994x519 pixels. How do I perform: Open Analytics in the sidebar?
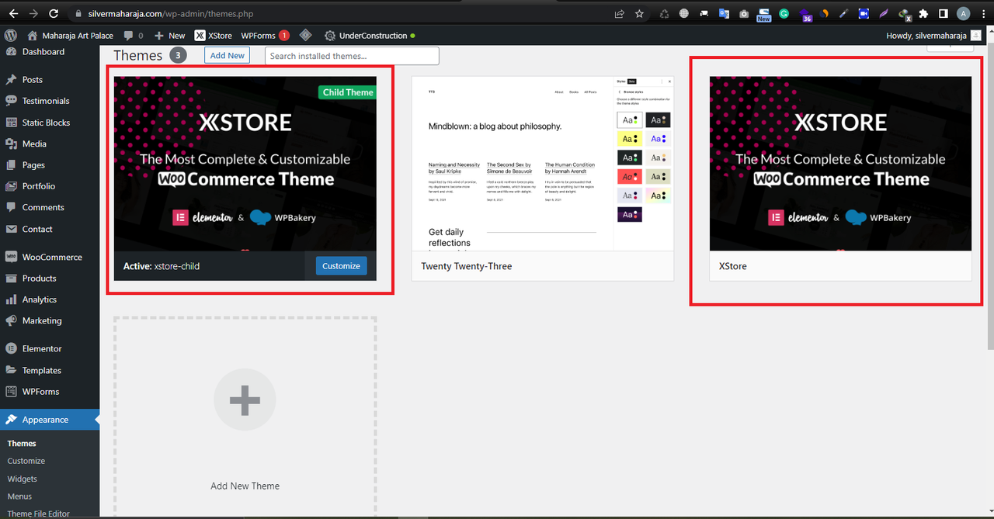tap(39, 299)
